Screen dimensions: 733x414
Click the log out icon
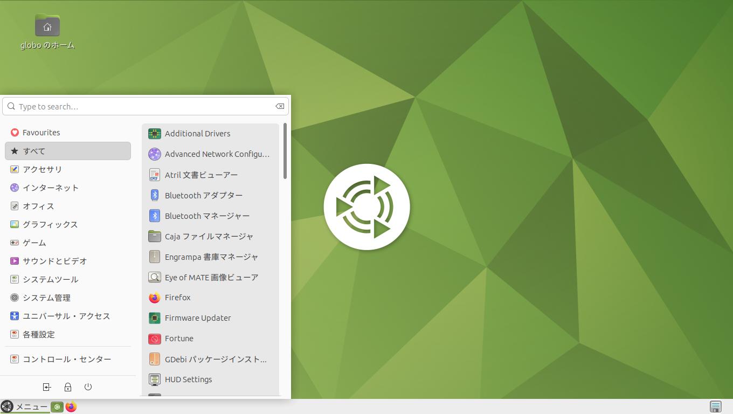[47, 387]
